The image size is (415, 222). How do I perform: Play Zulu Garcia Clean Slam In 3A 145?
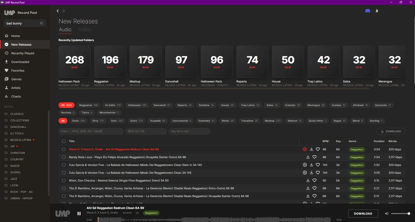coord(305,165)
